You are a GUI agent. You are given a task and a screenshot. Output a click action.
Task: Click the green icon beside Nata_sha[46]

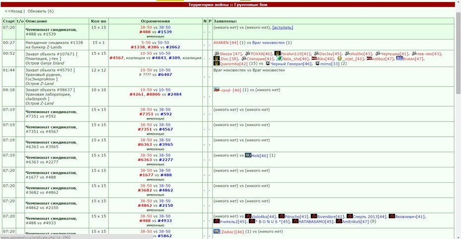pos(279,59)
